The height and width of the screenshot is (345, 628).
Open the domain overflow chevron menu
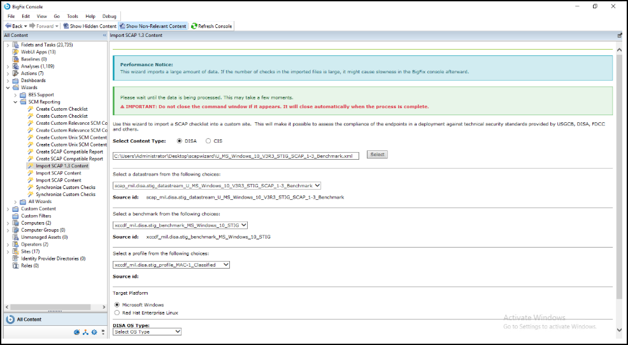pyautogui.click(x=103, y=332)
